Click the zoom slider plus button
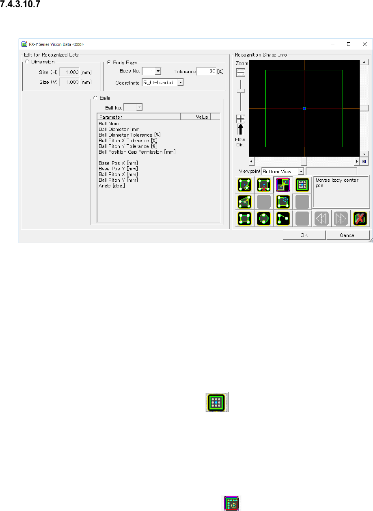Viewport: 373px width, 511px height. (241, 119)
